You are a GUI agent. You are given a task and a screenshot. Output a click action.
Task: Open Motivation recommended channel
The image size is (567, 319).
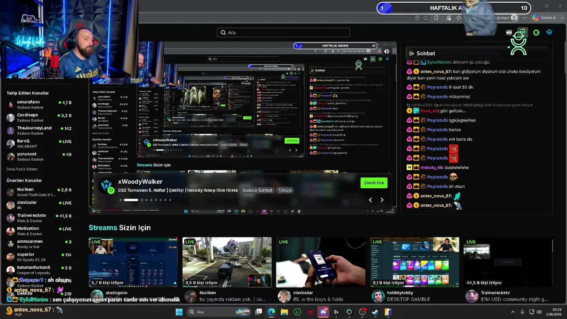coord(39,231)
